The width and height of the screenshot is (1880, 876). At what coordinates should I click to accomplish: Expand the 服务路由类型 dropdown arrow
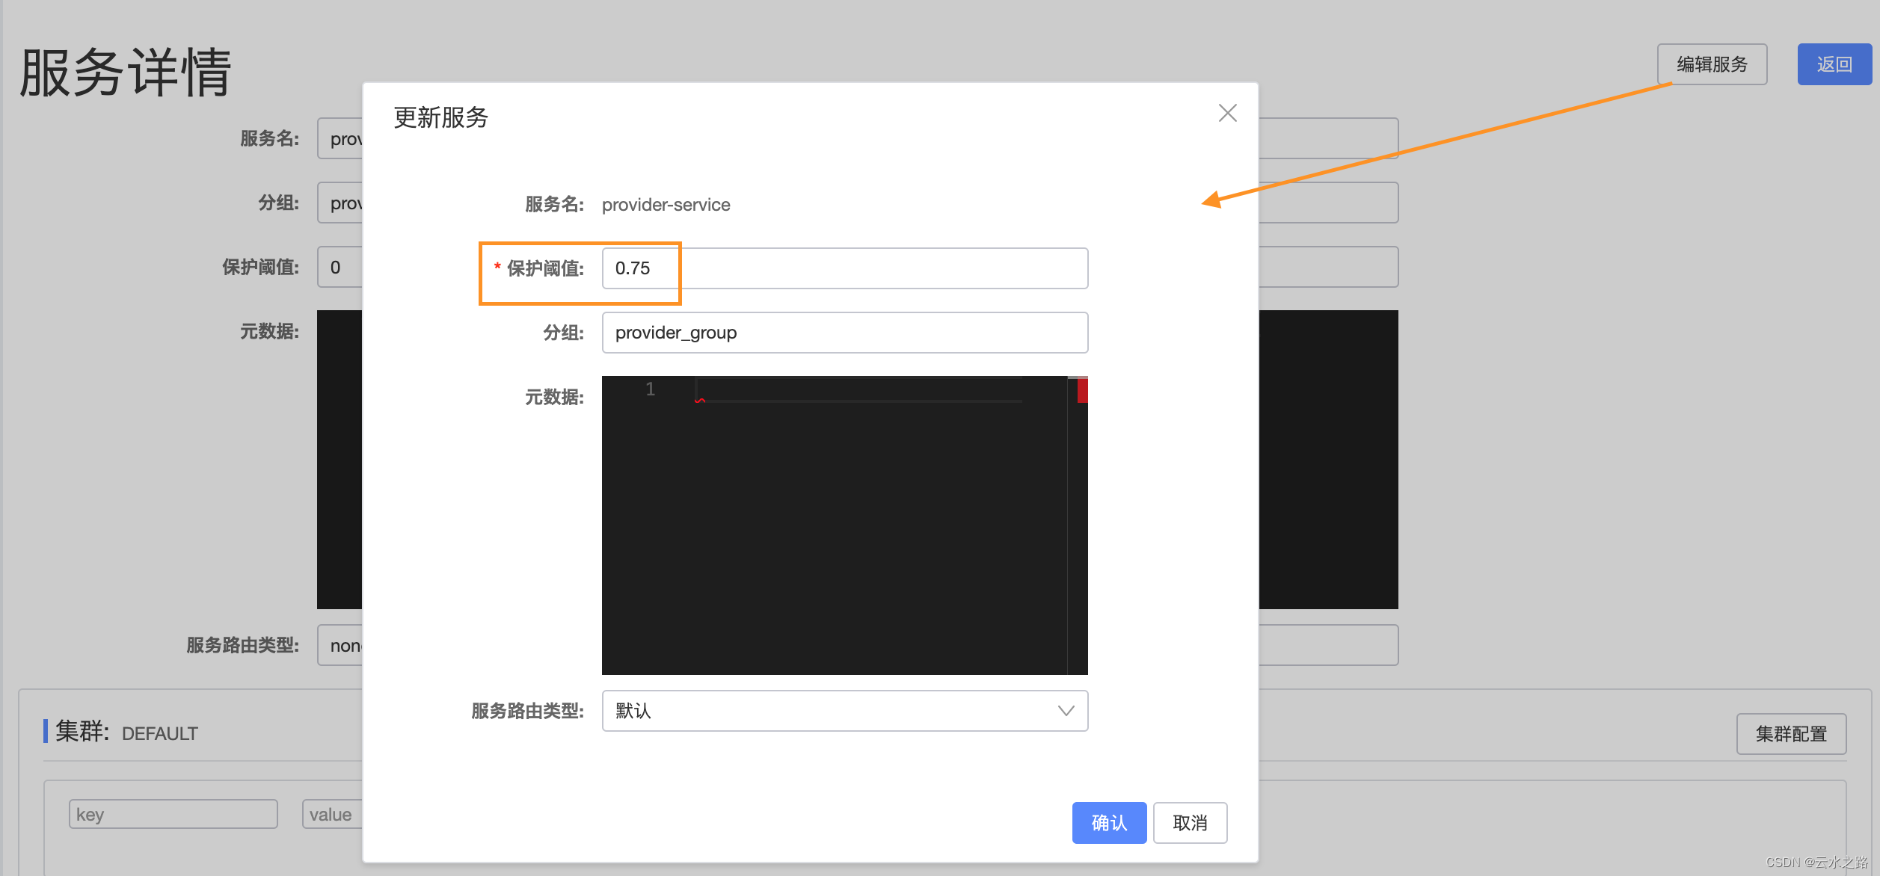(1066, 711)
